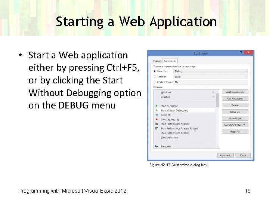
Task: Click the slide title Starting a Web Application
Action: tap(136, 22)
